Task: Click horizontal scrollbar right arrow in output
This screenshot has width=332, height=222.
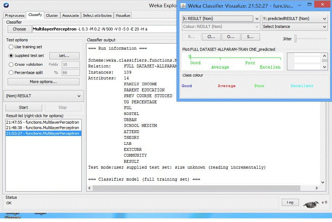Action: coord(317,188)
